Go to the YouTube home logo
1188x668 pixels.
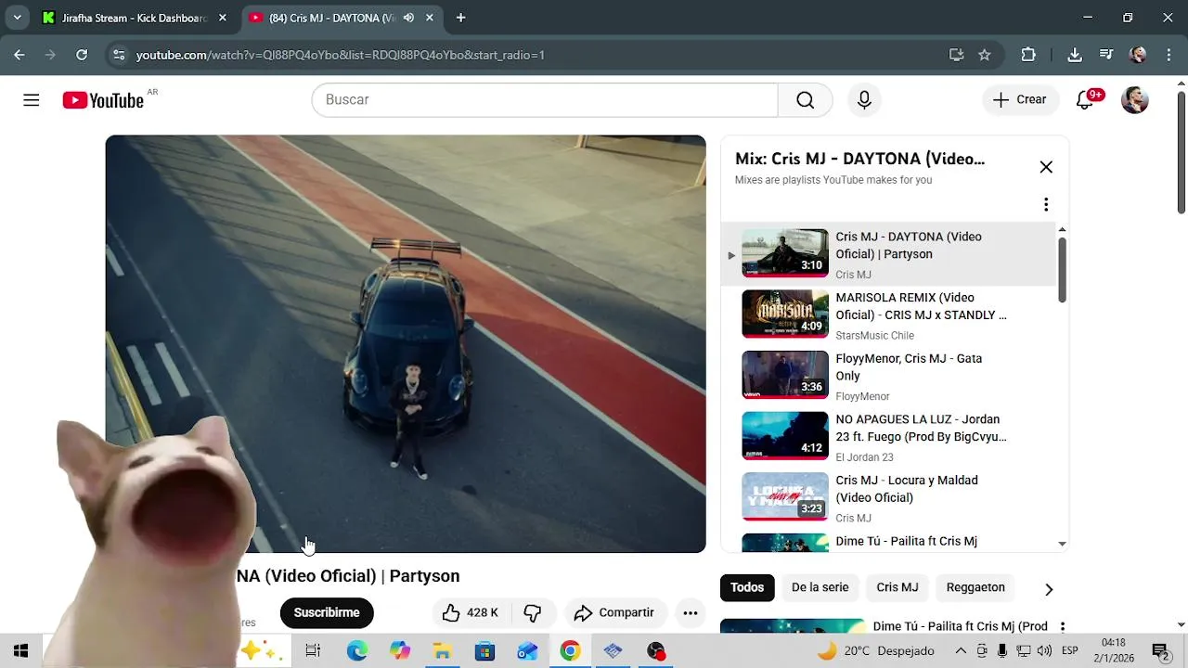(103, 100)
